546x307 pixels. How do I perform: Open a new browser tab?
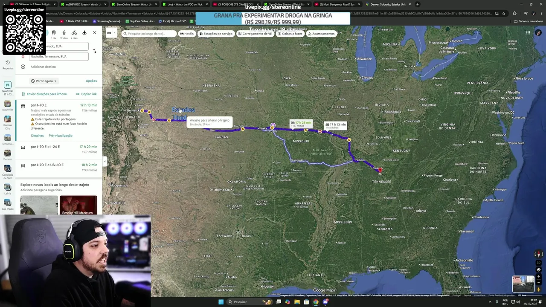point(418,4)
